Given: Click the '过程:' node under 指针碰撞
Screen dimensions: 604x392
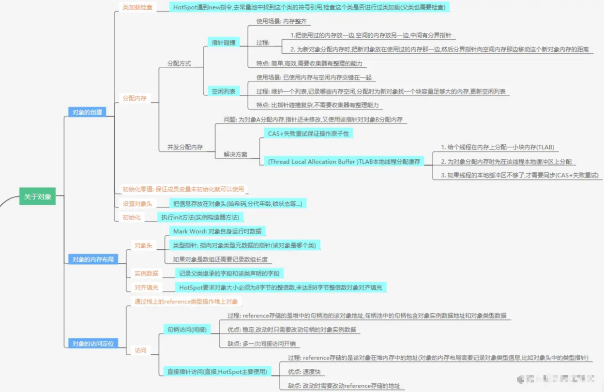Looking at the screenshot, I should click(263, 43).
